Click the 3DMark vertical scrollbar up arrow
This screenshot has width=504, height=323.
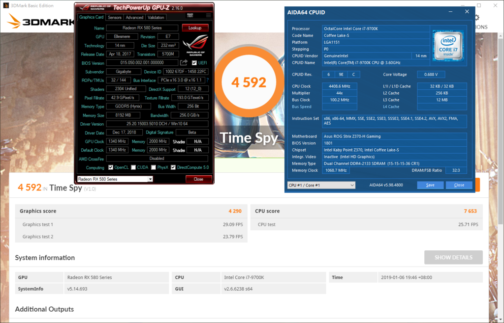pyautogui.click(x=501, y=37)
